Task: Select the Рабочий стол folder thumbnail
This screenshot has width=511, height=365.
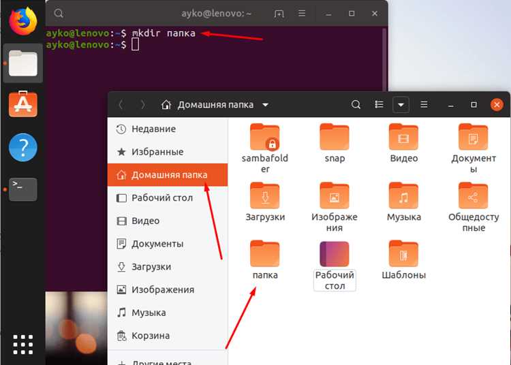Action: tap(335, 253)
